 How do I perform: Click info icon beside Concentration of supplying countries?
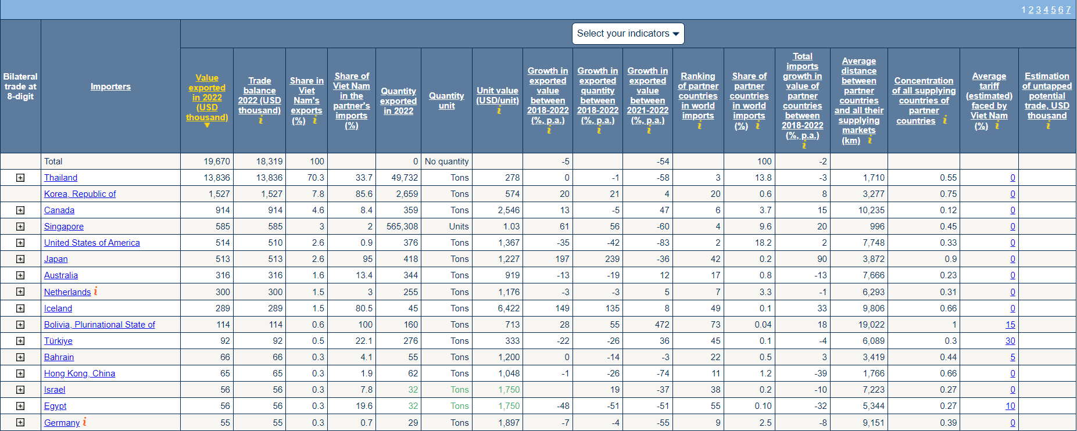pyautogui.click(x=944, y=120)
